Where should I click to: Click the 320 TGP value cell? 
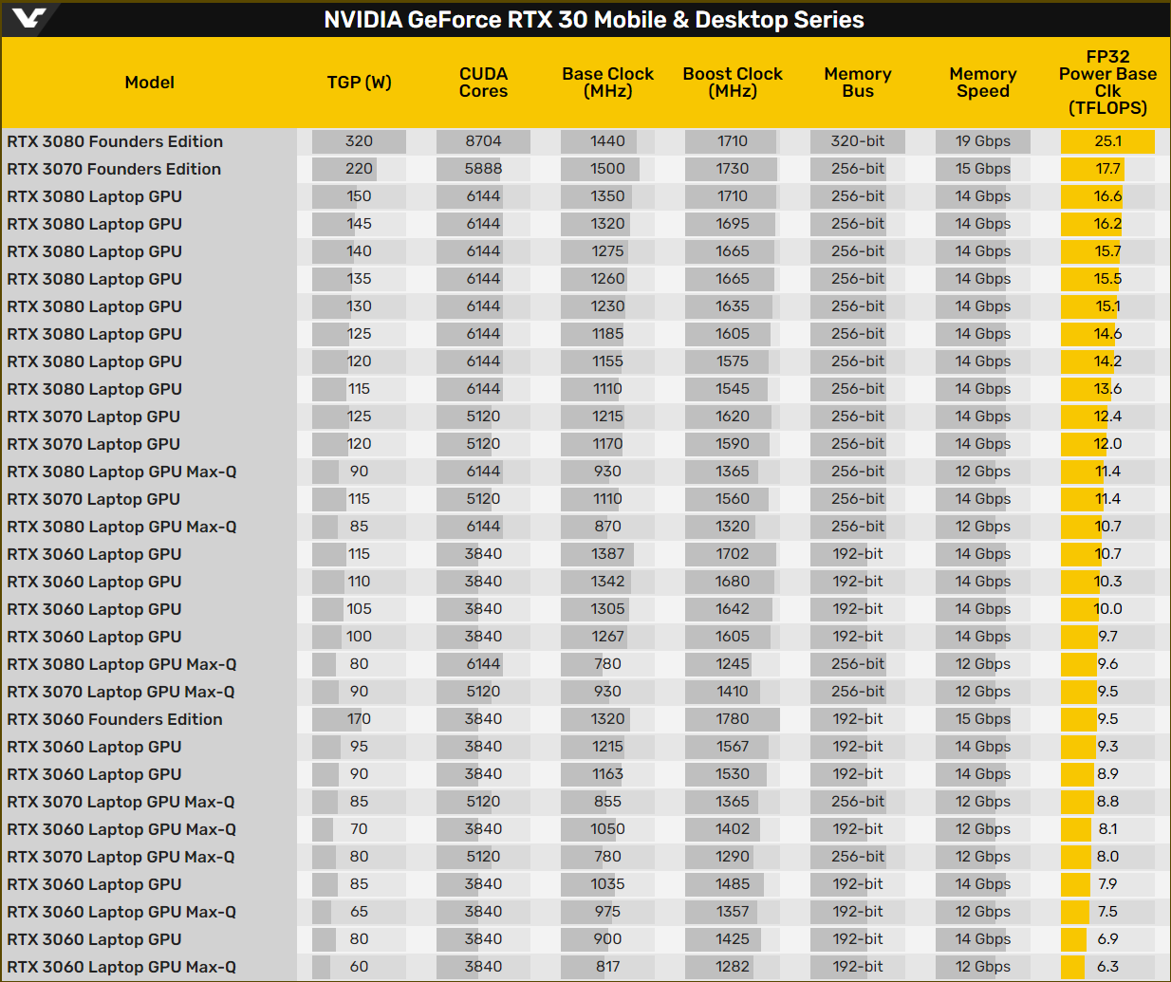click(359, 141)
